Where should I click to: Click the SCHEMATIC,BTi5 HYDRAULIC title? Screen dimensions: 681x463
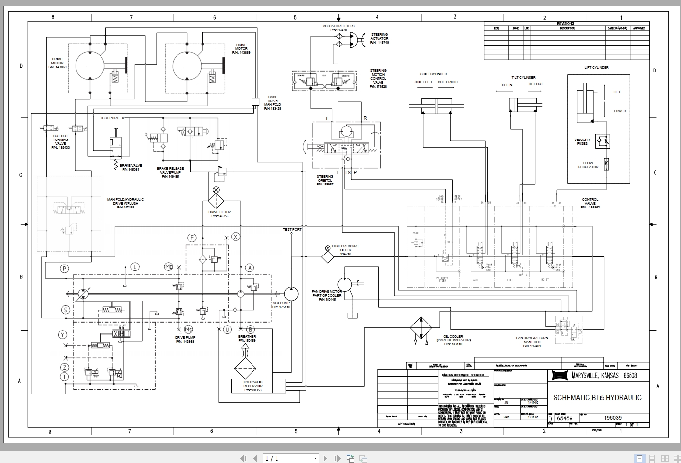597,398
